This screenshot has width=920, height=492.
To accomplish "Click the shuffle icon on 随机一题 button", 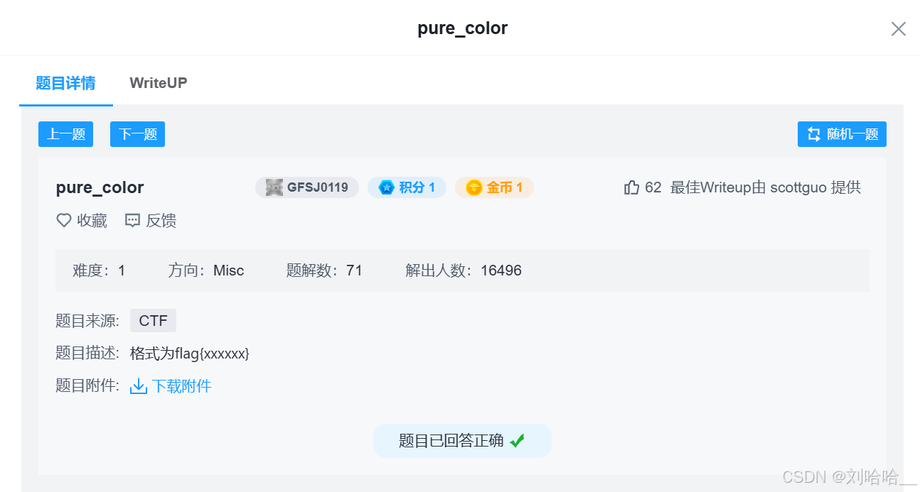I will pos(813,134).
